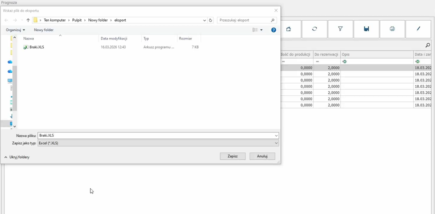Viewport: 435px width, 214px height.
Task: Click the pencil edit icon
Action: tap(418, 29)
